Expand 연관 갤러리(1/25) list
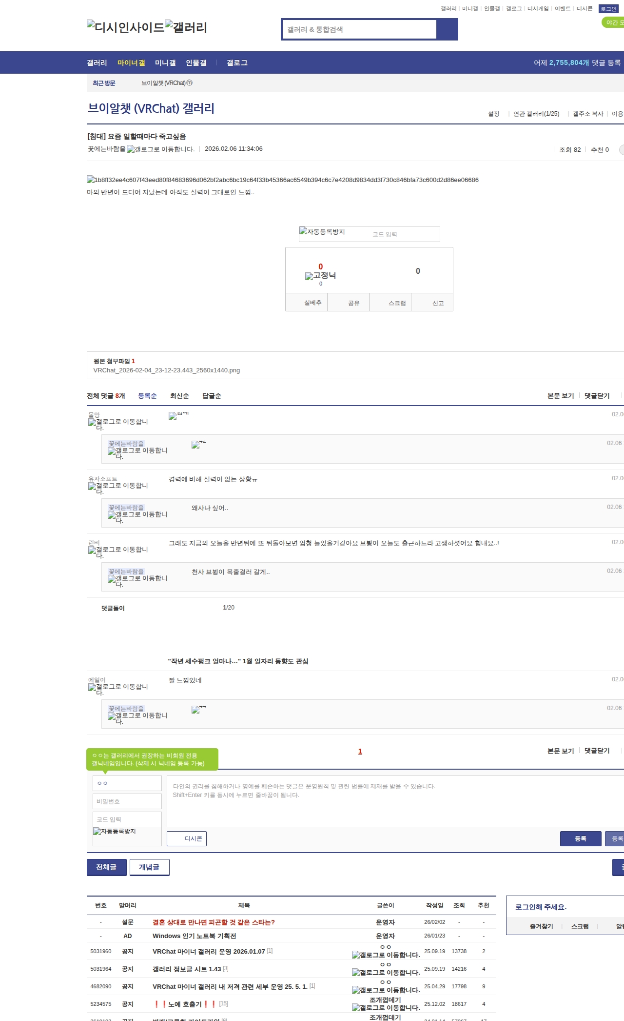 coord(536,114)
